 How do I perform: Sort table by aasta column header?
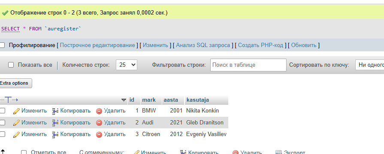click(x=171, y=100)
